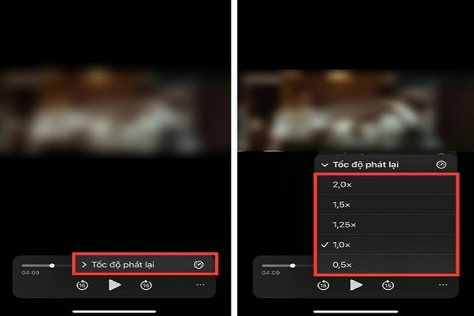Viewport: 474px width, 316px height.
Task: Collapse the Tốc độ phát lại header chevron on right
Action: pyautogui.click(x=325, y=165)
